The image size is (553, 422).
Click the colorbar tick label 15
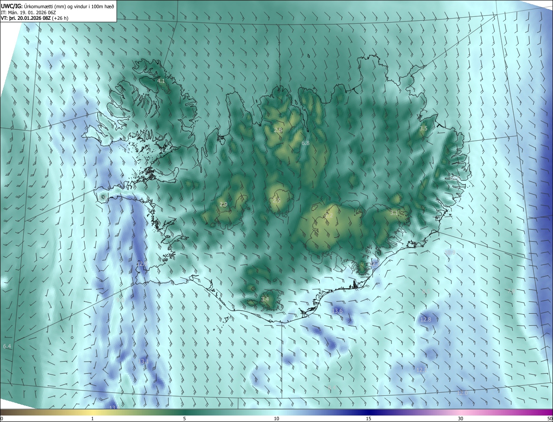tap(369, 419)
